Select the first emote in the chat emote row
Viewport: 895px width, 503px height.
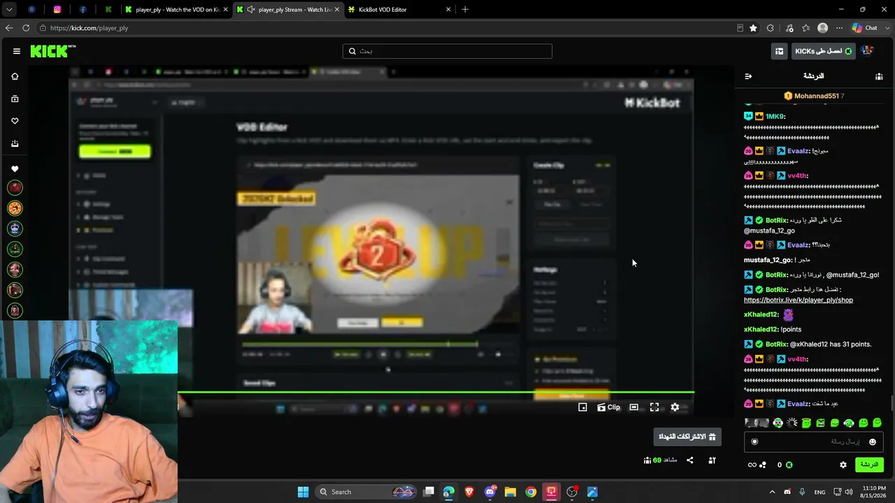click(x=757, y=423)
